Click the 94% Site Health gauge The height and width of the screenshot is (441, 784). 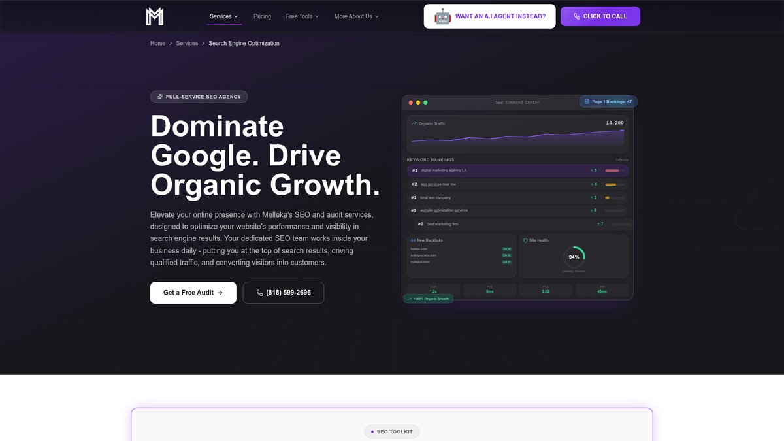tap(574, 257)
